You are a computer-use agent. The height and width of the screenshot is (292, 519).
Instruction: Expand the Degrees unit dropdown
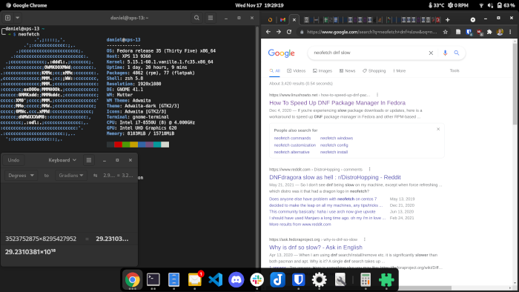point(21,175)
